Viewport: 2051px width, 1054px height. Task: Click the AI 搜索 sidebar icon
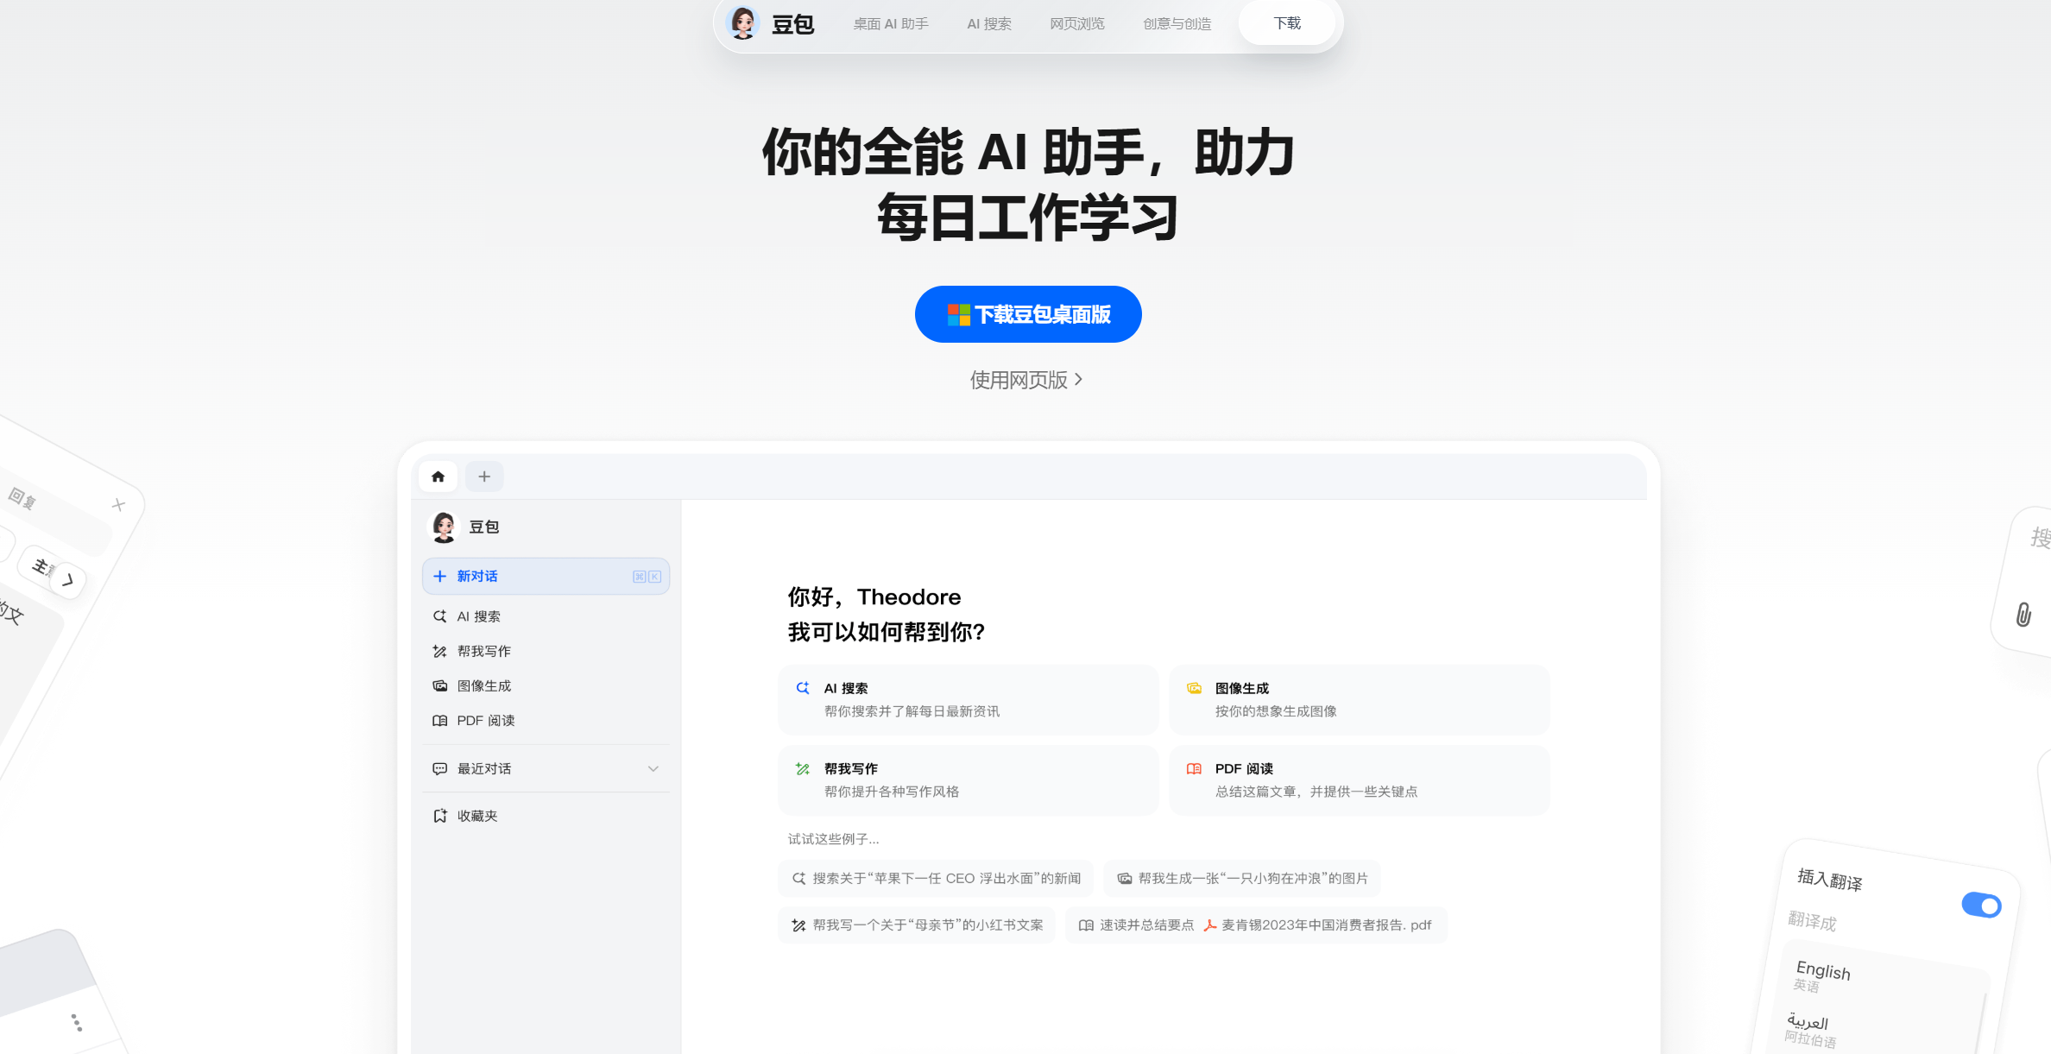coord(439,616)
